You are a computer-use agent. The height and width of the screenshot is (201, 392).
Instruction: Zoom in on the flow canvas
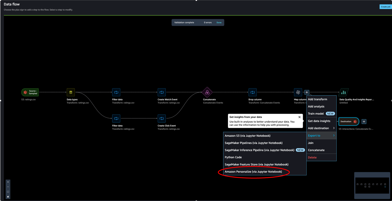click(x=8, y=182)
